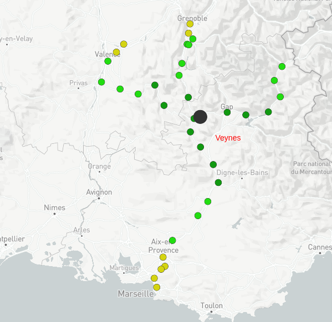Click the yellow marker closest to the Marseille label

point(156,287)
